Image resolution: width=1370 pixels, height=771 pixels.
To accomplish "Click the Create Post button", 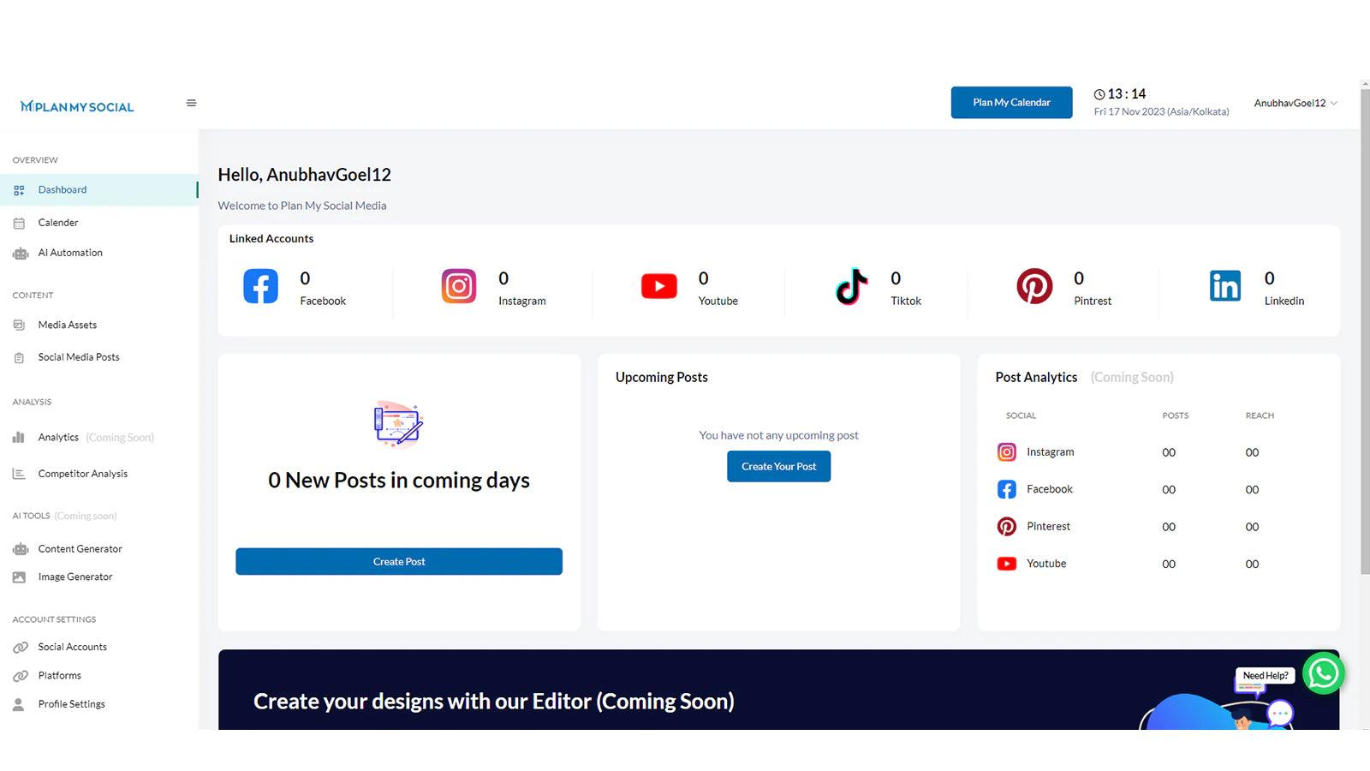I will 399,561.
